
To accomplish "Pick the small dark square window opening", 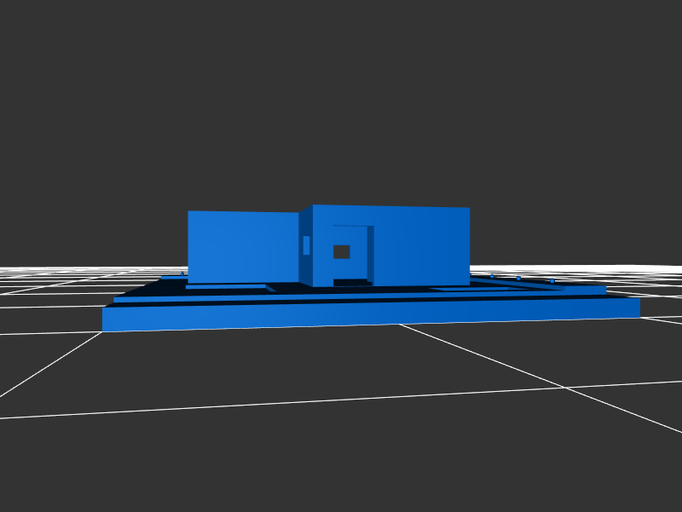I will (341, 251).
